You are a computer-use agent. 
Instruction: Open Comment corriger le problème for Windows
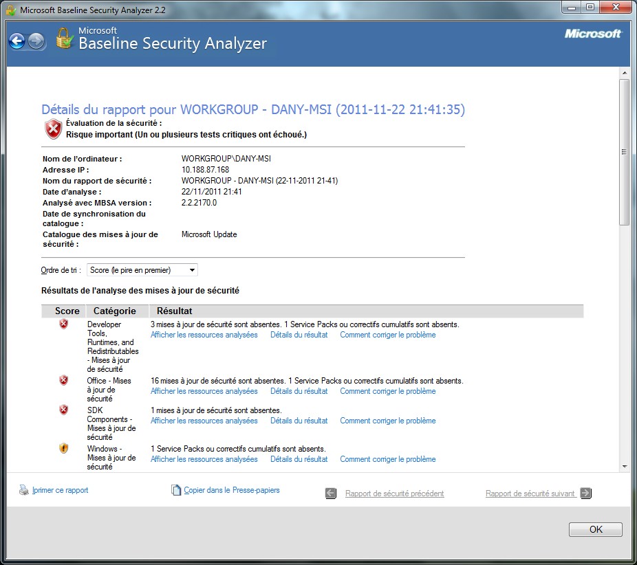(388, 459)
